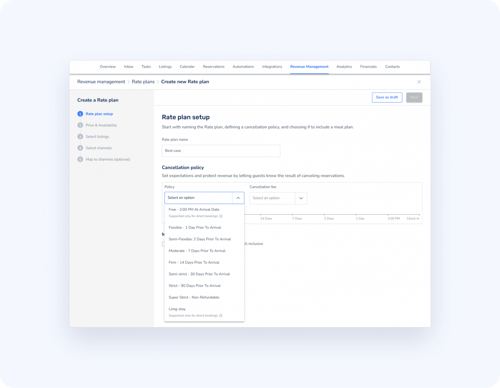Open the Reservations tab
The height and width of the screenshot is (388, 500).
point(214,66)
